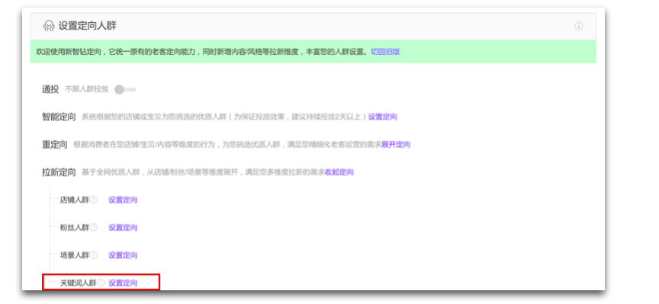Click the 智能定向 label
The width and height of the screenshot is (659, 304).
point(59,117)
